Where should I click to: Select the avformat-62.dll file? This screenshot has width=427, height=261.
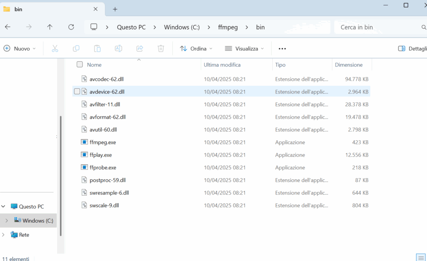(x=108, y=117)
